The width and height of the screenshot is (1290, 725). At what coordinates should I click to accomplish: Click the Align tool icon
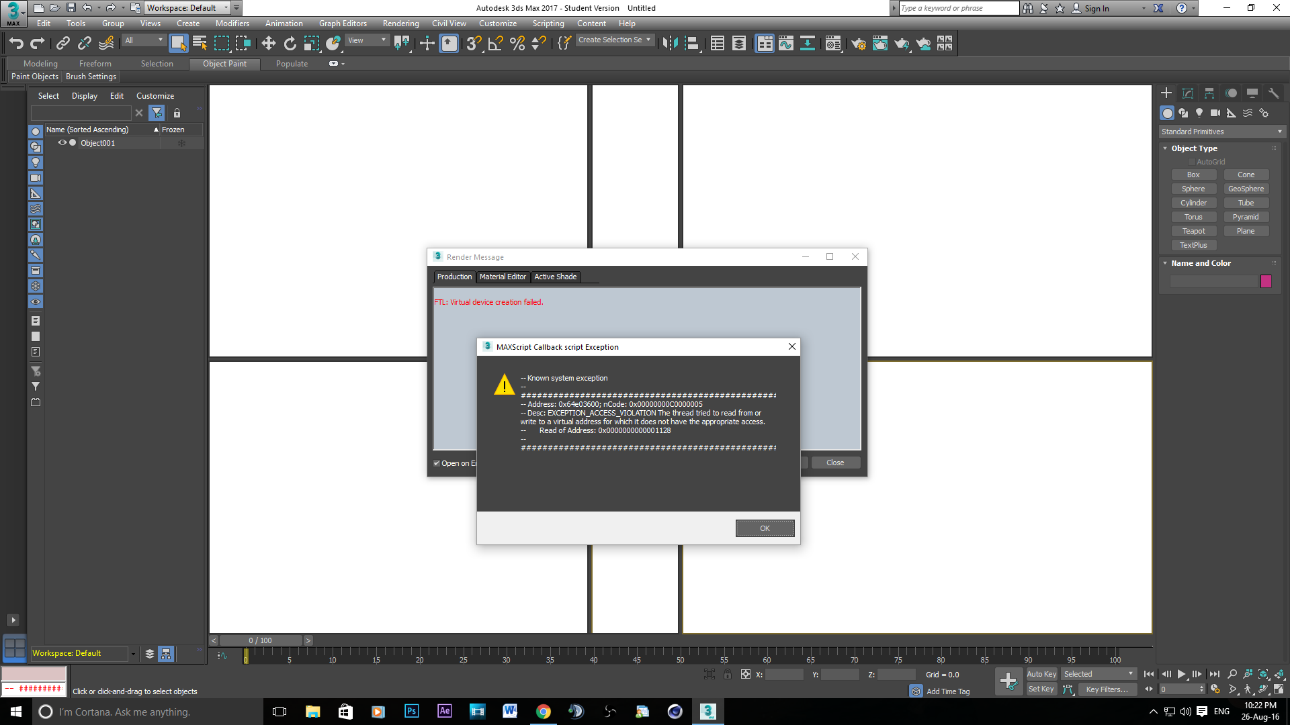click(x=692, y=44)
